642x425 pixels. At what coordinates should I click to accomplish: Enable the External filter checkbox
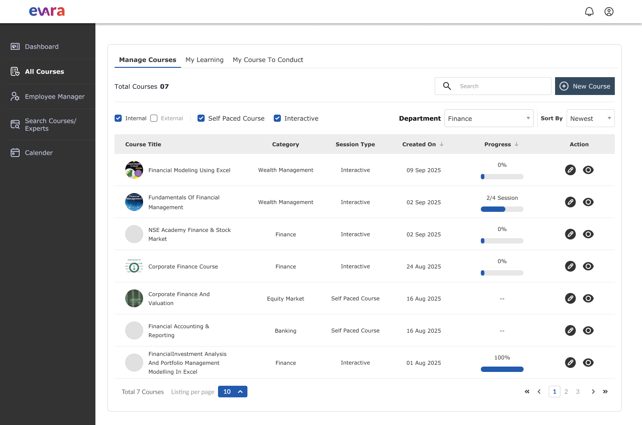tap(153, 118)
